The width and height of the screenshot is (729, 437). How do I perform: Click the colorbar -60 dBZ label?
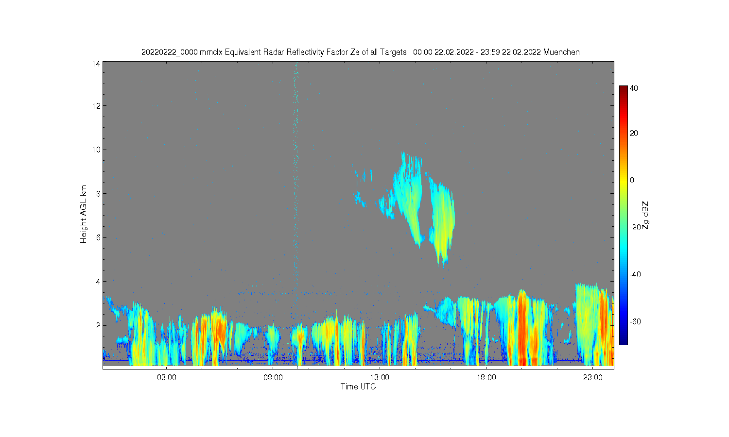click(x=635, y=321)
